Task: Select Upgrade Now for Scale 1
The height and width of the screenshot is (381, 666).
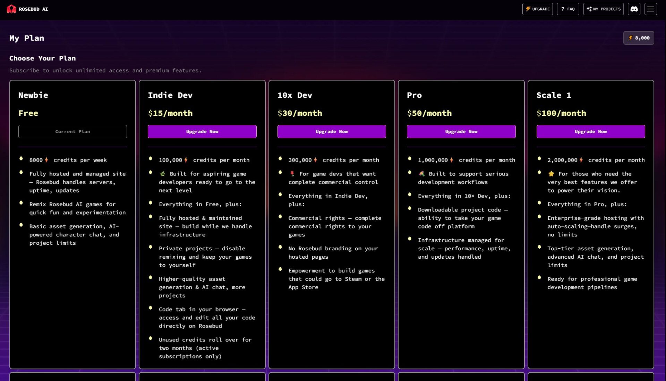Action: tap(591, 132)
